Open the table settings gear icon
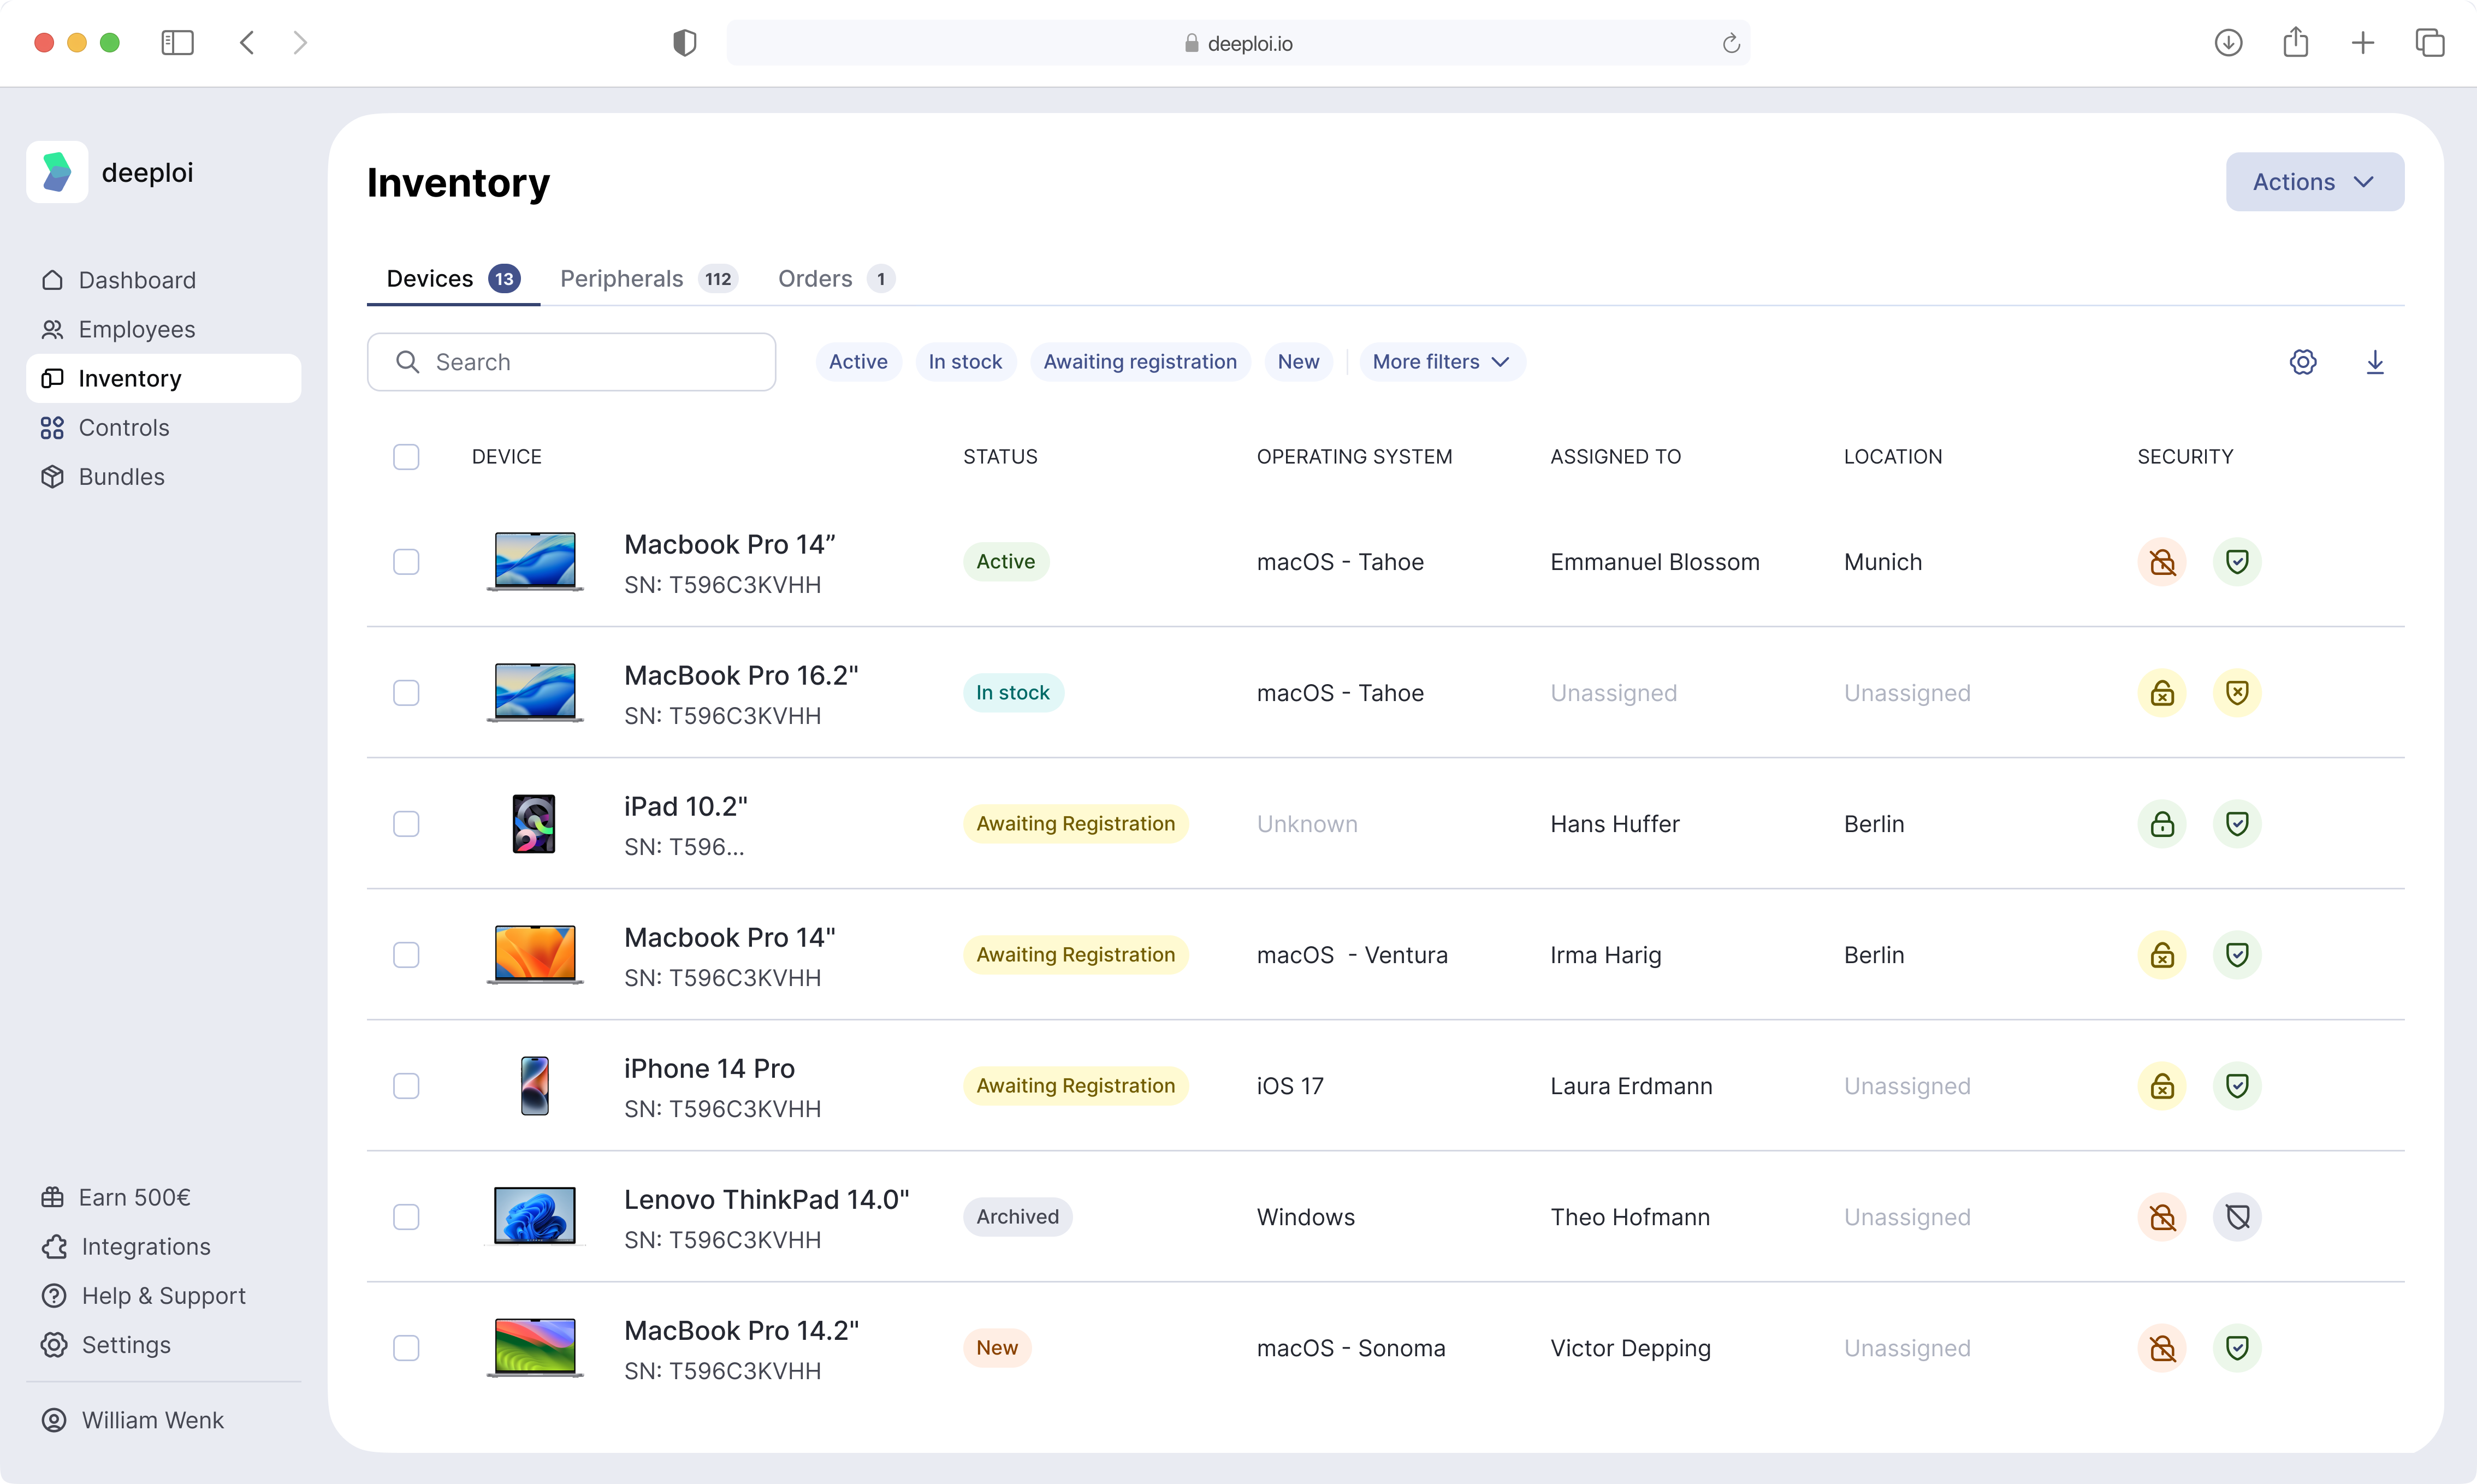The width and height of the screenshot is (2477, 1484). click(2303, 362)
